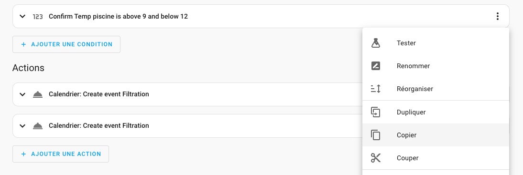
Task: Click the second Calendrier: Create event Filtration title
Action: click(99, 125)
